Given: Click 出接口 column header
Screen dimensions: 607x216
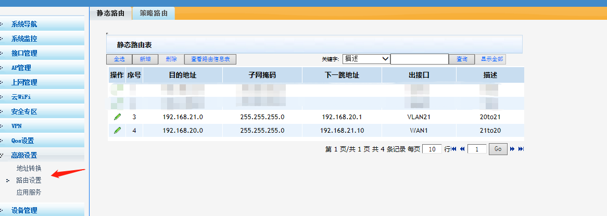Looking at the screenshot, I should pos(419,75).
